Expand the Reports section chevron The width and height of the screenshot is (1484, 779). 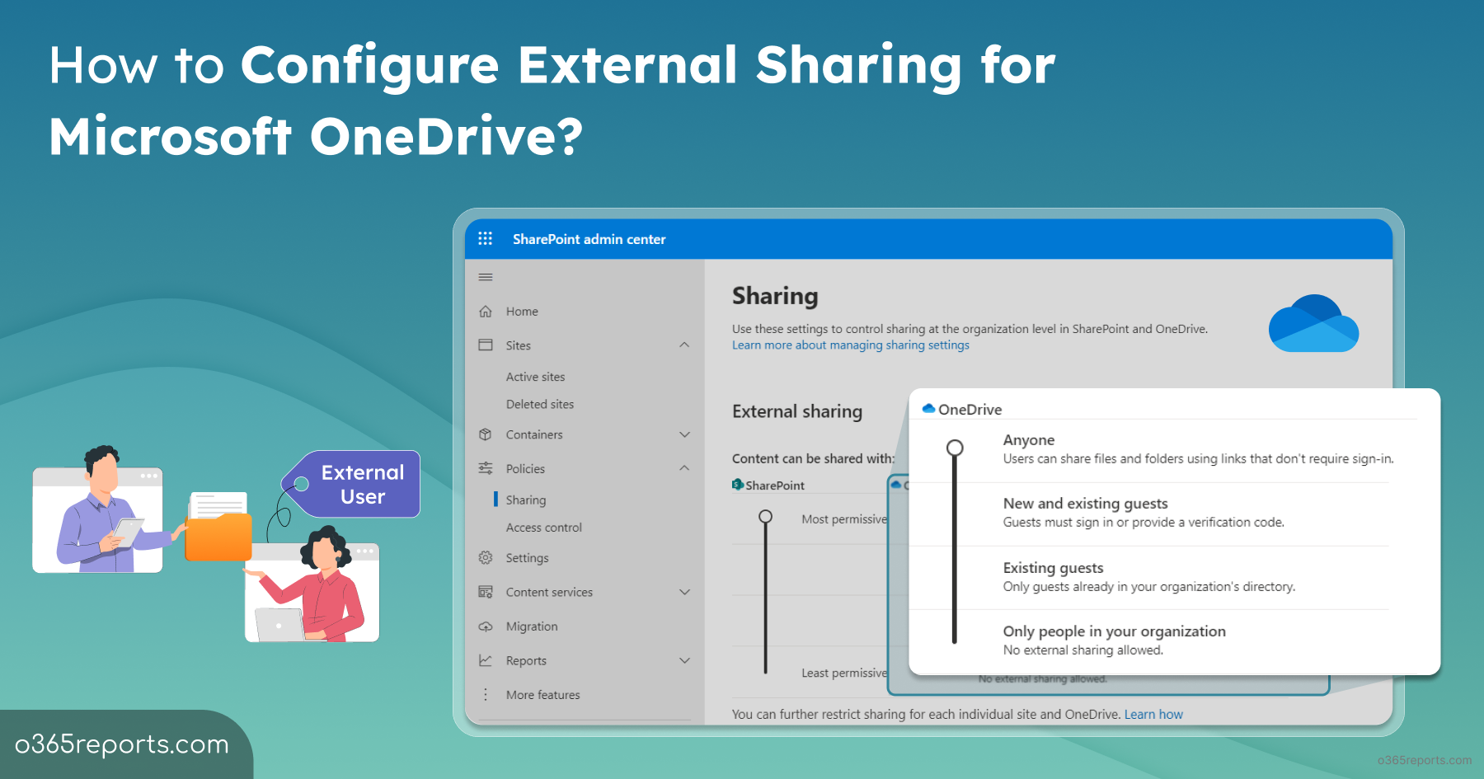(684, 660)
